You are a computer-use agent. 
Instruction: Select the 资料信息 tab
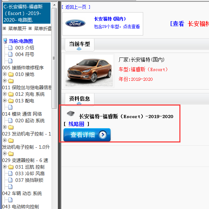(79, 99)
